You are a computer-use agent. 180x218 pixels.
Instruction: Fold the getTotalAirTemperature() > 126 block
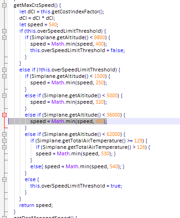5,147
